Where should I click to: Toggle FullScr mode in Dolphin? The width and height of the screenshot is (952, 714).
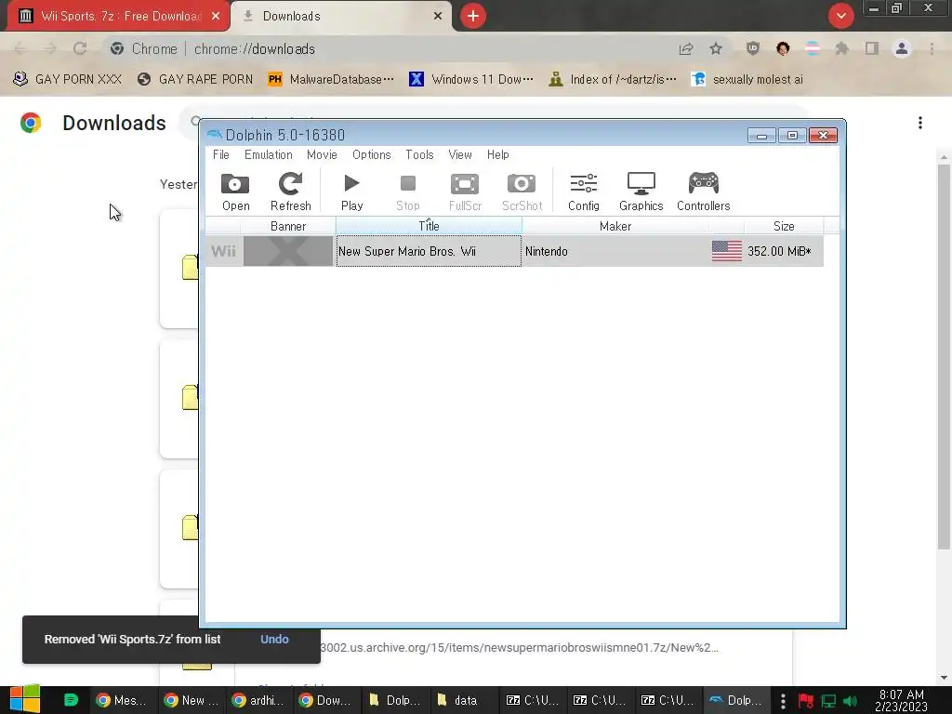[465, 192]
